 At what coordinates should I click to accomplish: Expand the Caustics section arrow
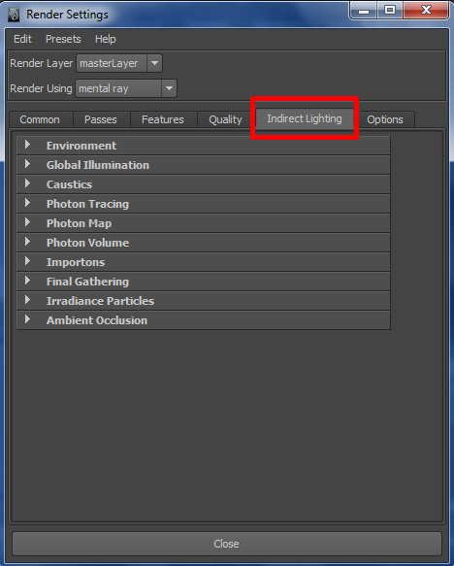click(27, 183)
